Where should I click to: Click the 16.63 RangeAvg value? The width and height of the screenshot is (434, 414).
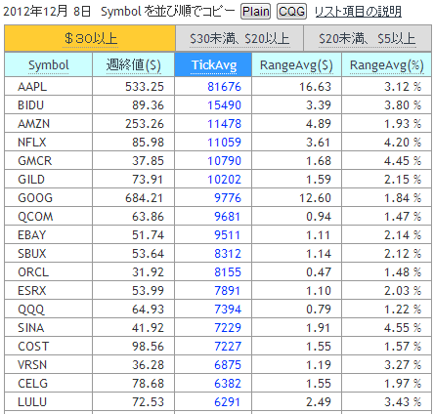[315, 87]
